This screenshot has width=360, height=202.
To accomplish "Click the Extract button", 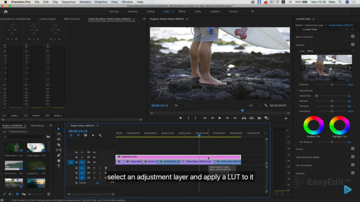I will [x=252, y=118].
